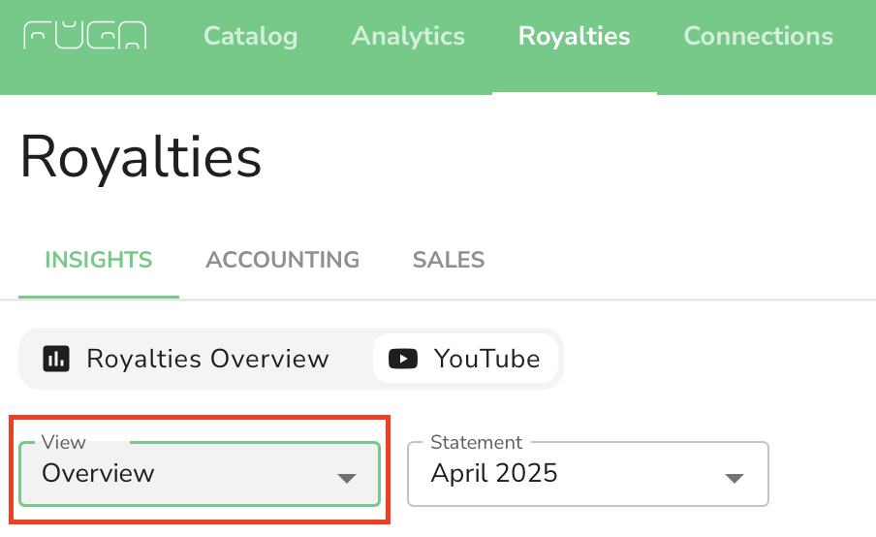Click the April 2025 statement value
Viewport: 876px width, 537px height.
pos(494,473)
